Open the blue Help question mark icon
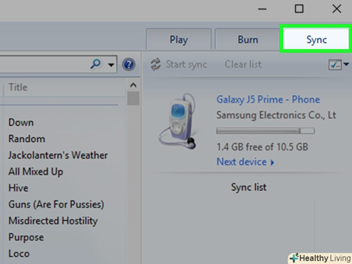 [129, 64]
